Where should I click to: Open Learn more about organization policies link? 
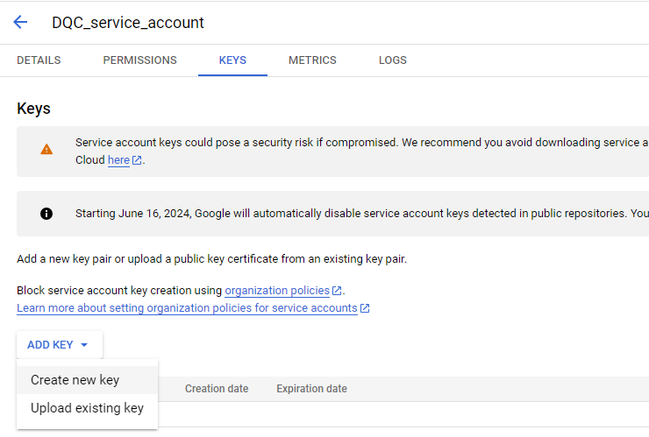tap(187, 308)
